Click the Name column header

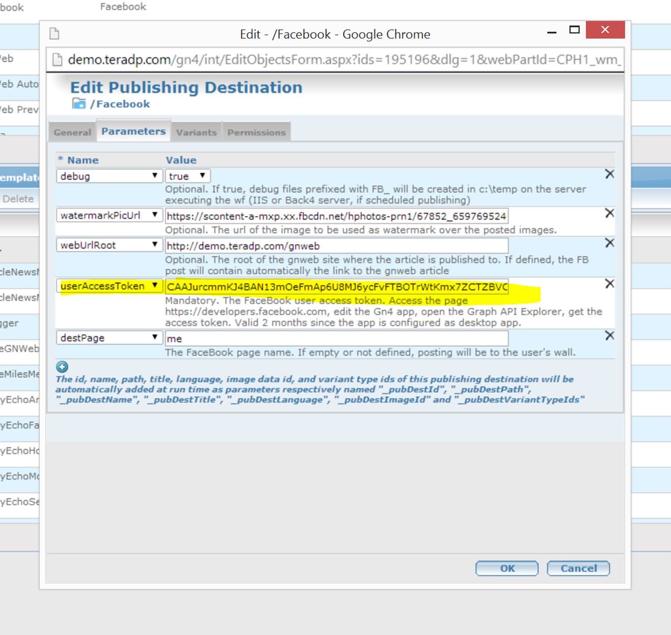coord(83,160)
